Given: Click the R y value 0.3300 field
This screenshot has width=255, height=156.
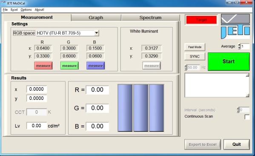Looking at the screenshot, I should 43,56.
